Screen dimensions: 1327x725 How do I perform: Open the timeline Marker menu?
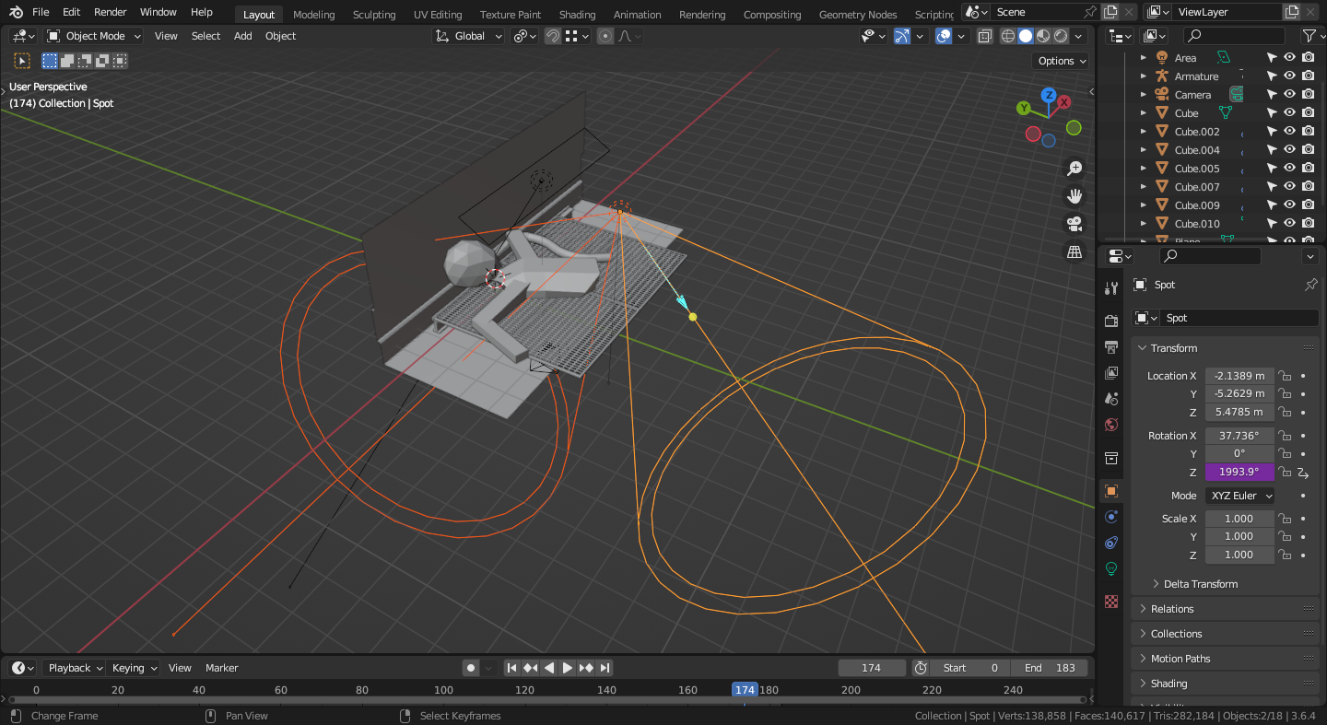(x=221, y=668)
